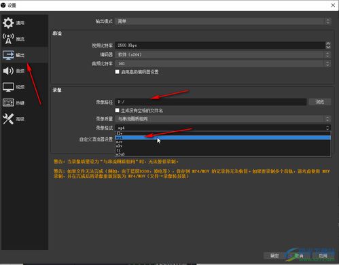Expand the output mode dropdown
Viewport: 339px width, 265px height.
coord(223,21)
